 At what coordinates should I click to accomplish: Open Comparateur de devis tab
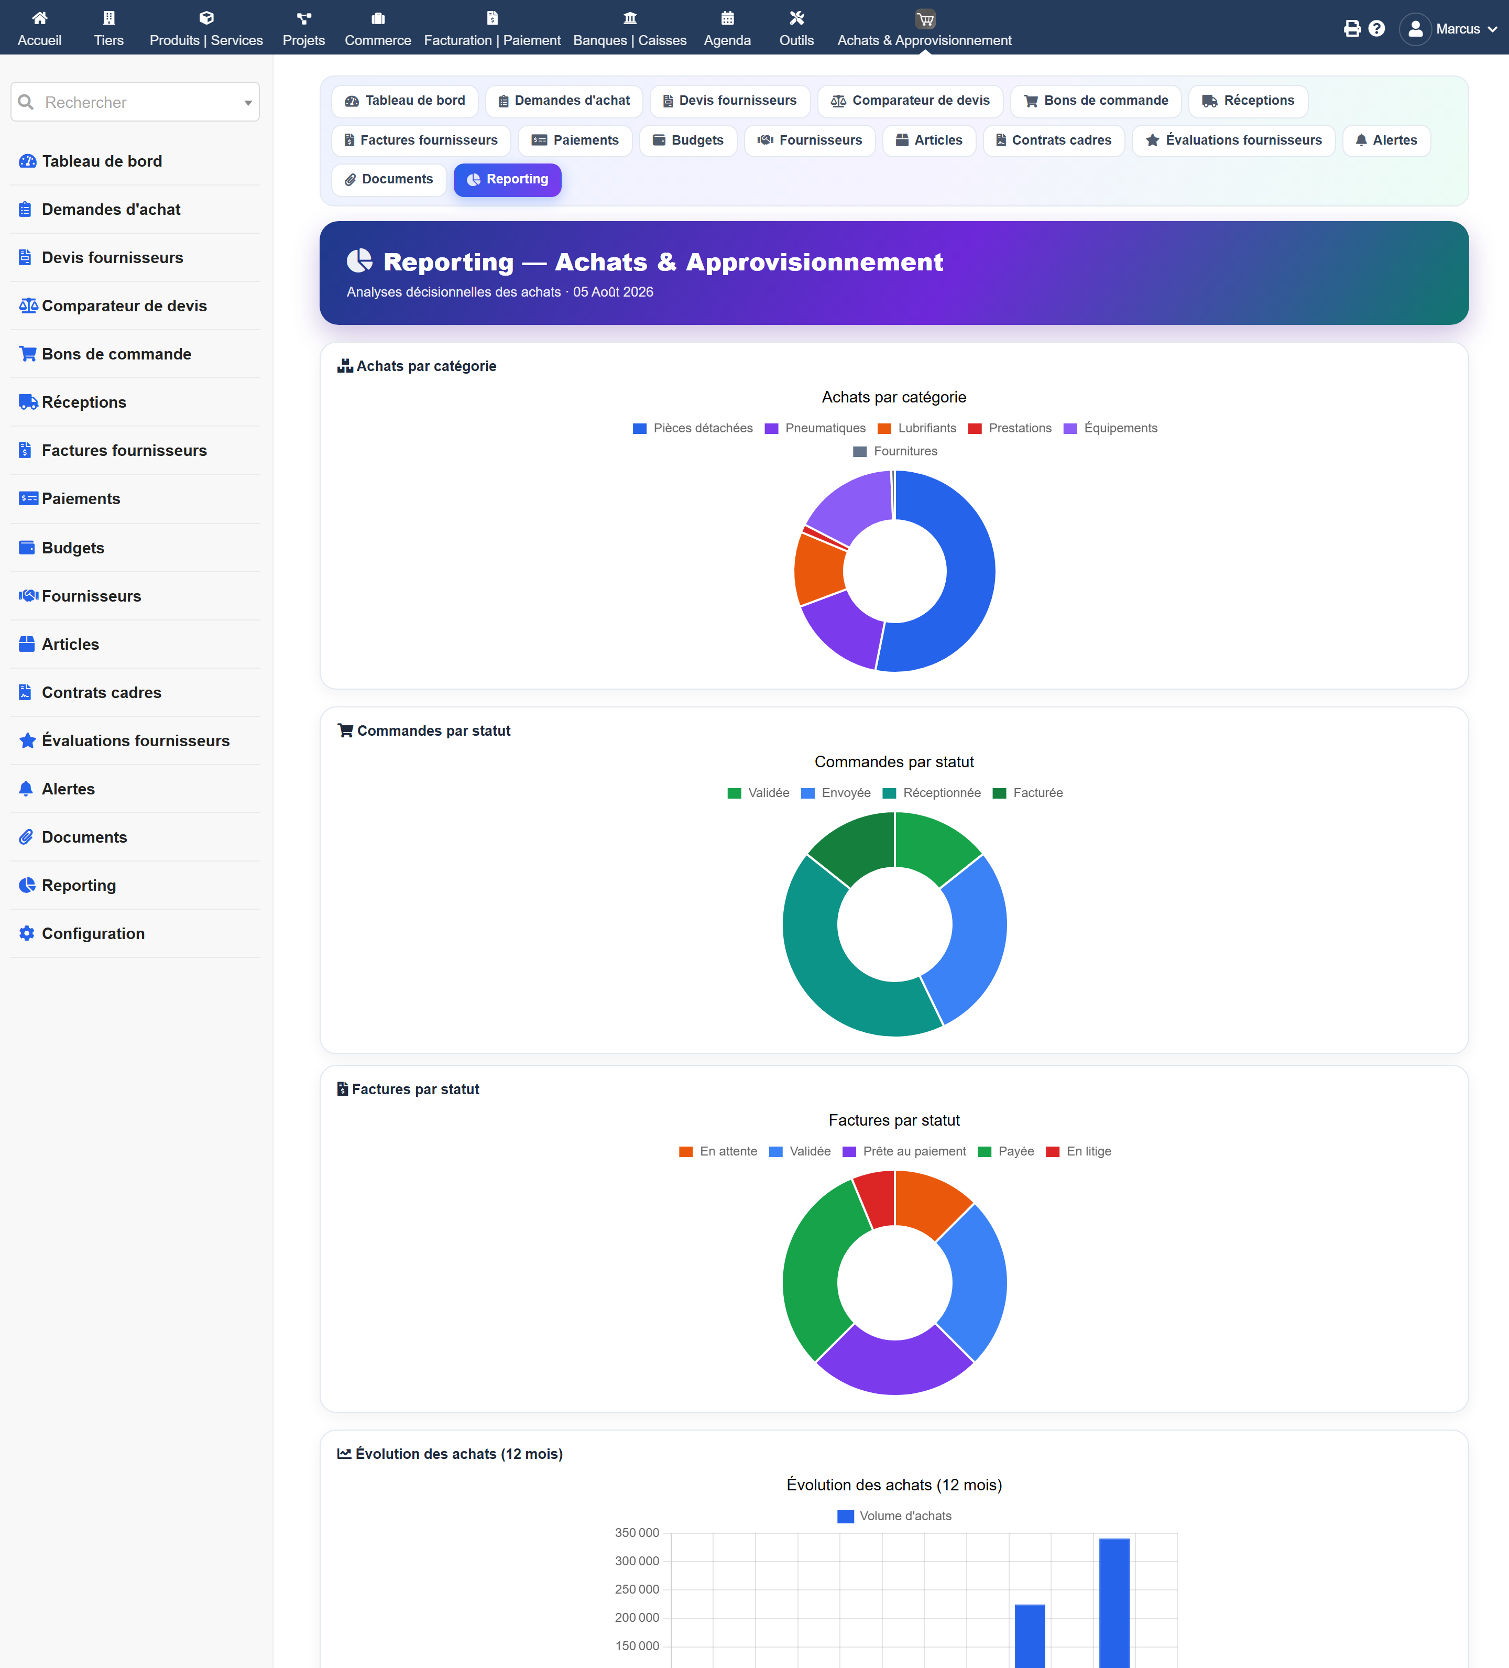[x=910, y=101]
